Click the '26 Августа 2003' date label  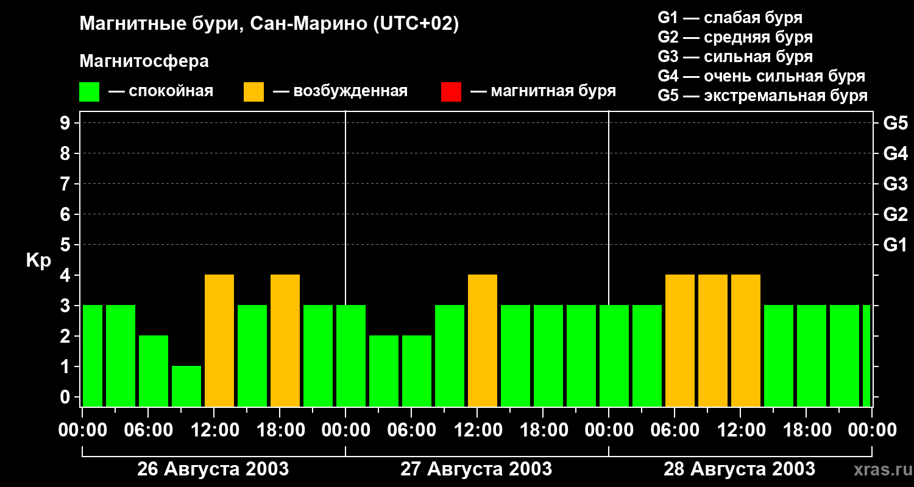click(213, 469)
